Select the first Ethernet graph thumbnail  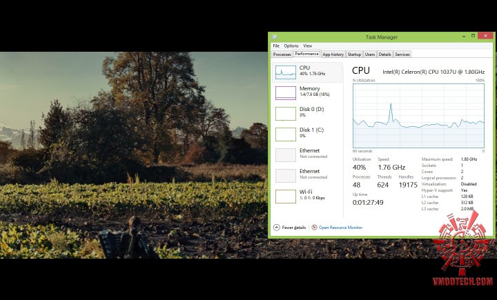coord(286,155)
